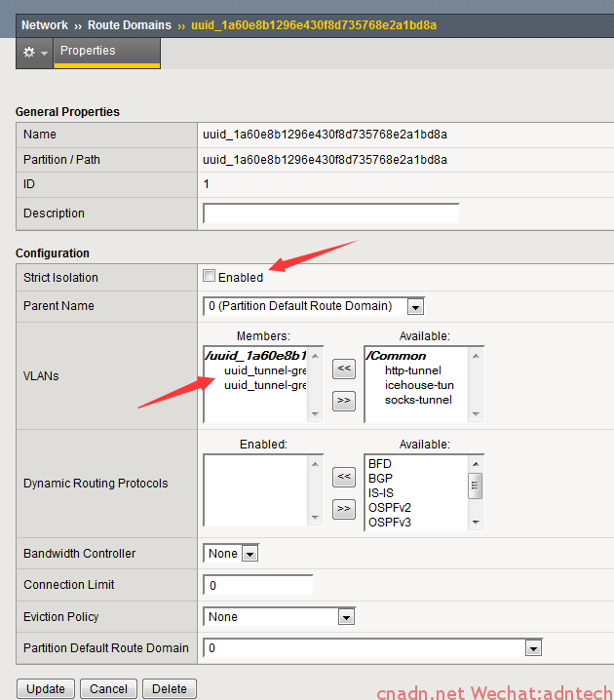Open Partition Default Route Domain dropdown
The image size is (614, 700).
click(x=372, y=648)
